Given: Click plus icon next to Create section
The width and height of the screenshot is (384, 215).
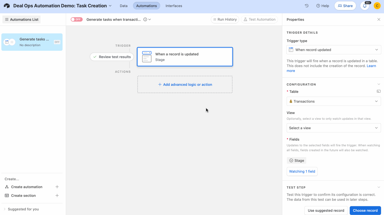Looking at the screenshot, I should 57,195.
